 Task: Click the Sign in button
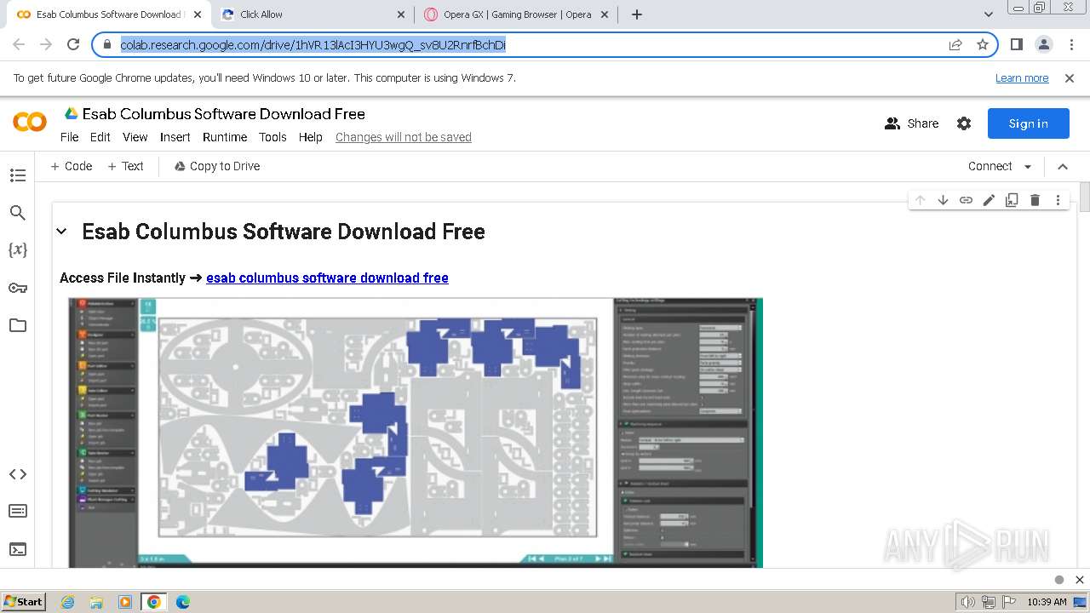click(x=1028, y=123)
